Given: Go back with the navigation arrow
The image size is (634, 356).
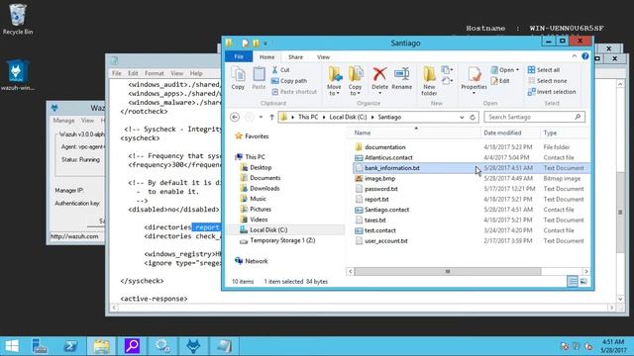Looking at the screenshot, I should [x=235, y=117].
